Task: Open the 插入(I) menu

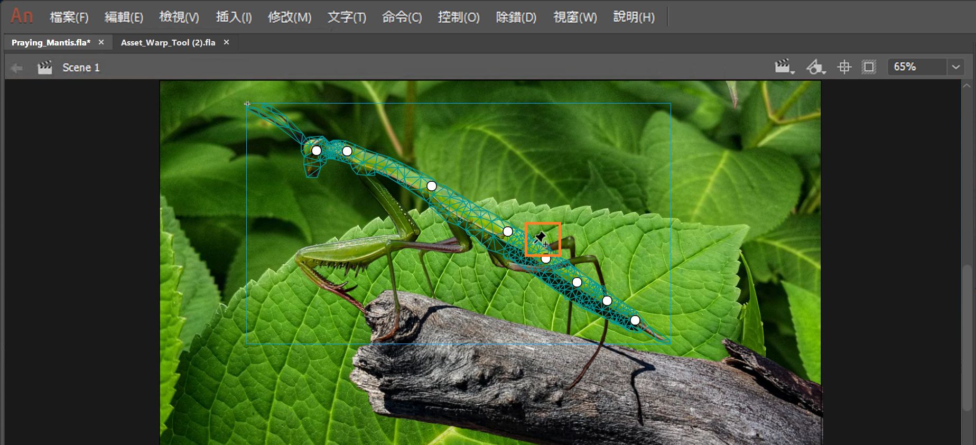Action: click(234, 17)
